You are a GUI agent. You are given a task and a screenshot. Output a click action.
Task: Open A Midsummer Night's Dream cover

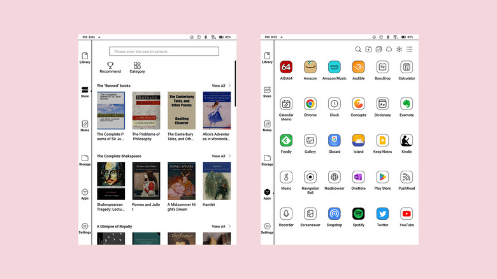pos(182,181)
